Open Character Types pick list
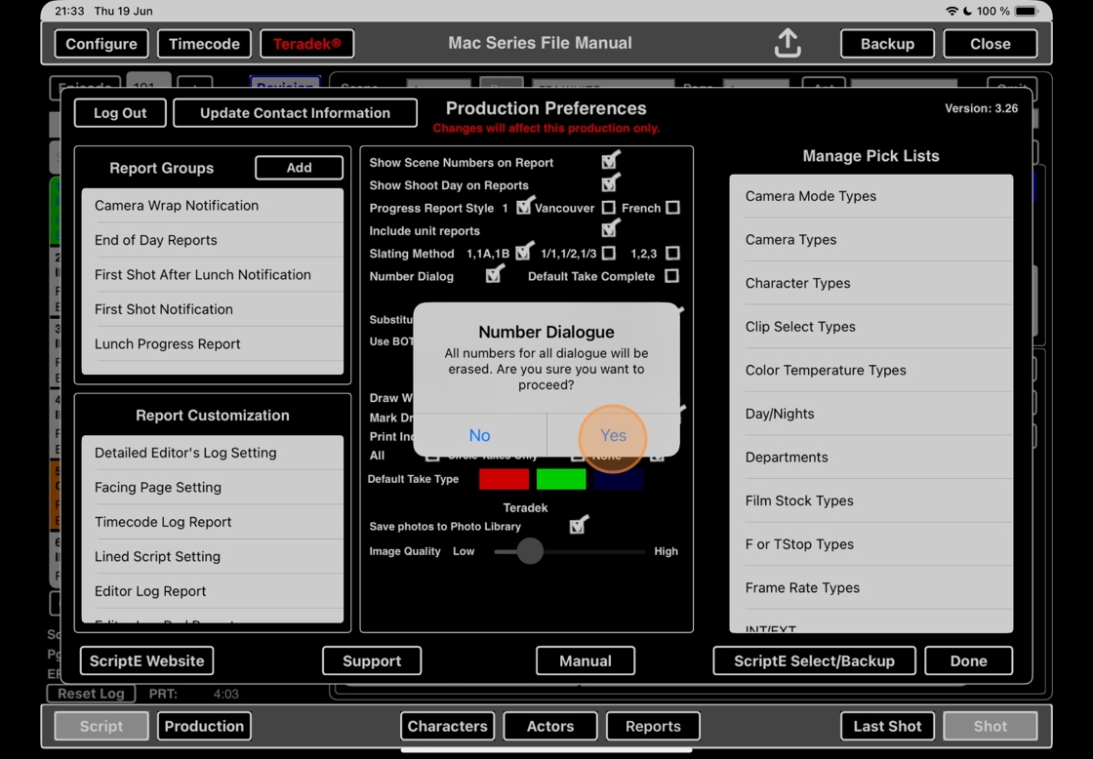The width and height of the screenshot is (1093, 759). 871,283
